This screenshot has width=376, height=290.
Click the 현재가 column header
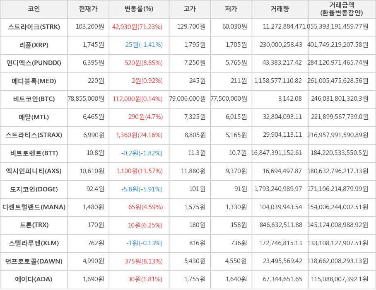88,9
